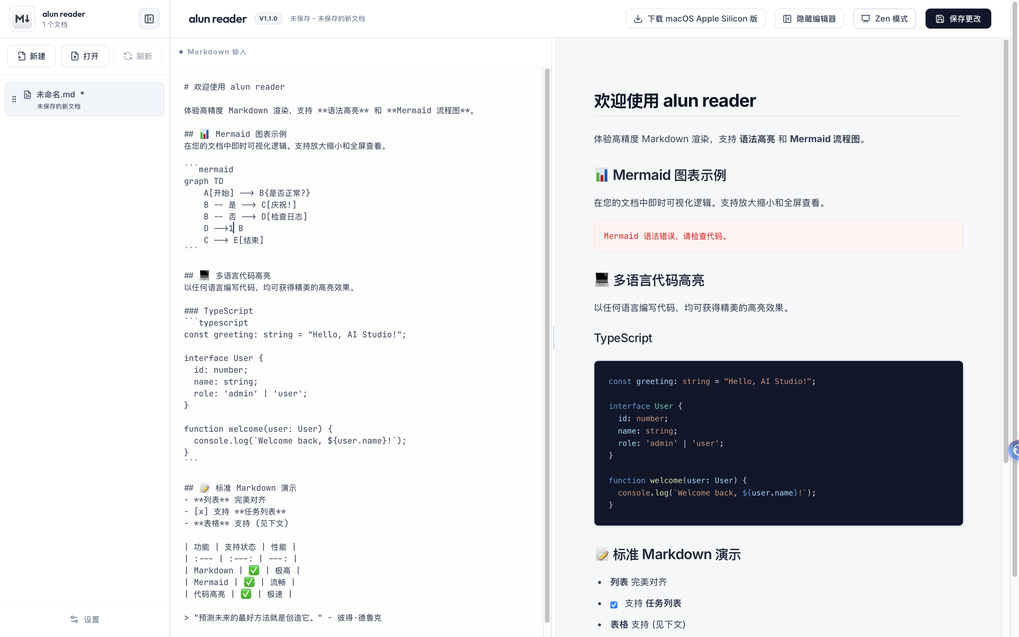The width and height of the screenshot is (1019, 637).
Task: Hide the editor with 隐藏编辑器 button
Action: (x=809, y=19)
